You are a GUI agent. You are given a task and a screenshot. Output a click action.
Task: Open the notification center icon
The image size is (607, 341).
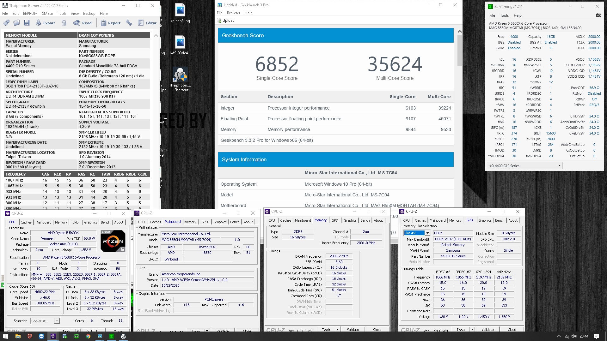click(597, 336)
